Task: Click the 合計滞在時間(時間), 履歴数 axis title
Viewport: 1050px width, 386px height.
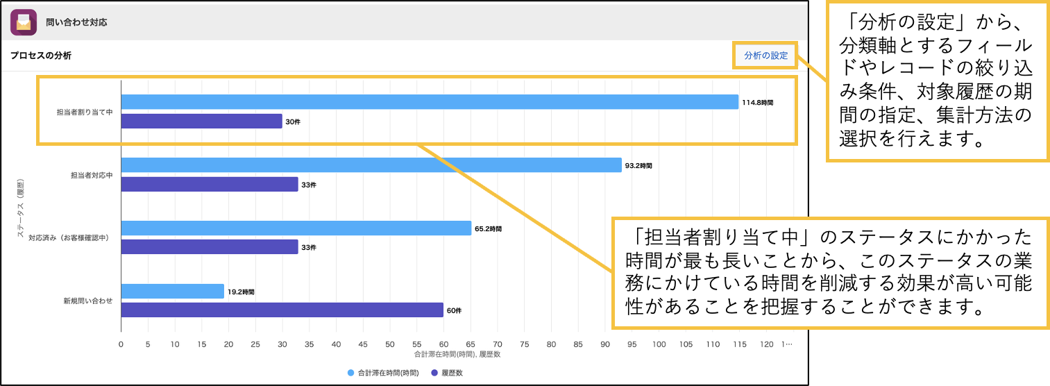Action: click(457, 354)
